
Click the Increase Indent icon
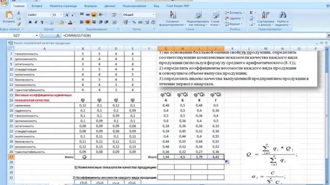[x=107, y=22]
